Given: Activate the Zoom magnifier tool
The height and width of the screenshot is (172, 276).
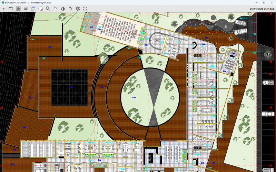Looking at the screenshot, I should point(48,8).
